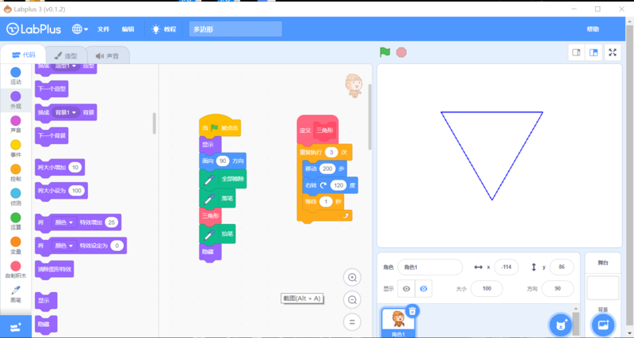
Task: Open the add extension button at bottom-left
Action: tap(16, 326)
